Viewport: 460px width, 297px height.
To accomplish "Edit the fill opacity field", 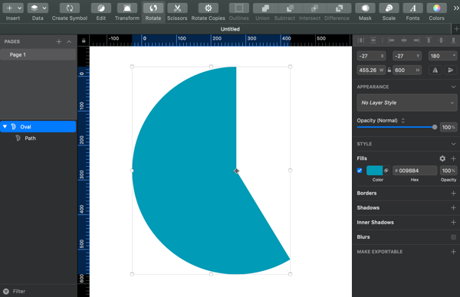I will click(449, 171).
